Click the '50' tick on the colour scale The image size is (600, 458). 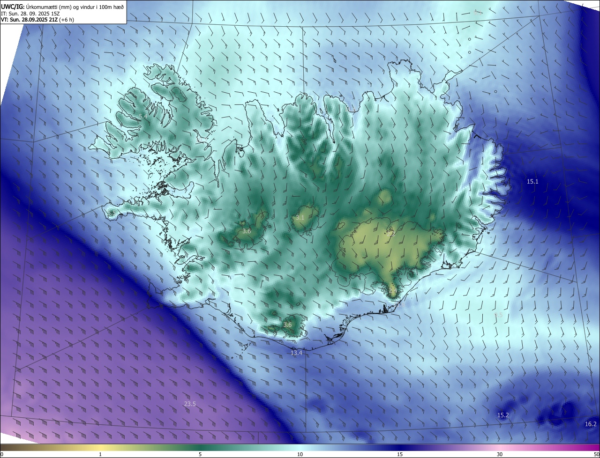tap(596, 454)
